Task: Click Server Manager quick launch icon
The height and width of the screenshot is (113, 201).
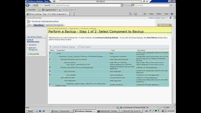Action: 37,111
